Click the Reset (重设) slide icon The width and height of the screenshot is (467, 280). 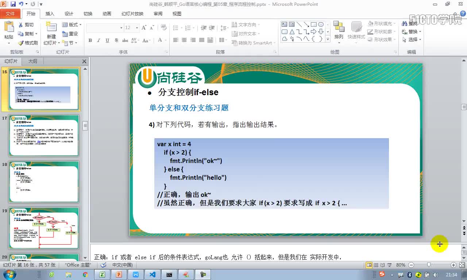tap(65, 34)
